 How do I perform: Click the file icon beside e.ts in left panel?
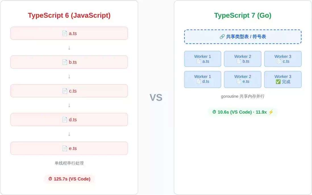point(65,148)
